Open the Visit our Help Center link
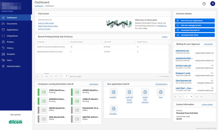The width and height of the screenshot is (218, 130). [x=46, y=23]
